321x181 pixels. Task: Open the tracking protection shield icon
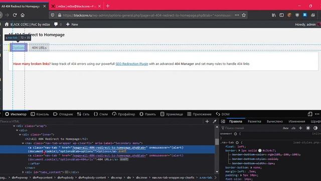point(53,15)
